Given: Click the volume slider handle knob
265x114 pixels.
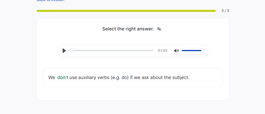Looking at the screenshot, I should click(203, 51).
